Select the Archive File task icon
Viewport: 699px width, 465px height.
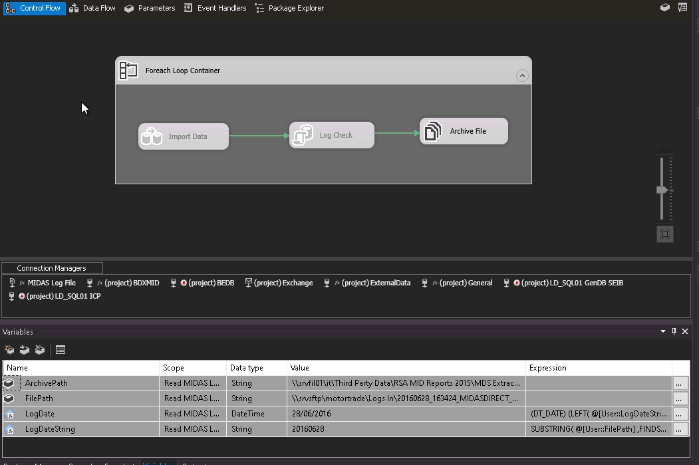pos(432,131)
